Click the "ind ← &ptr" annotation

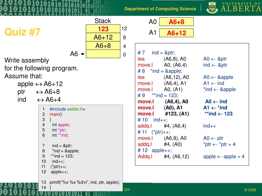215,65
